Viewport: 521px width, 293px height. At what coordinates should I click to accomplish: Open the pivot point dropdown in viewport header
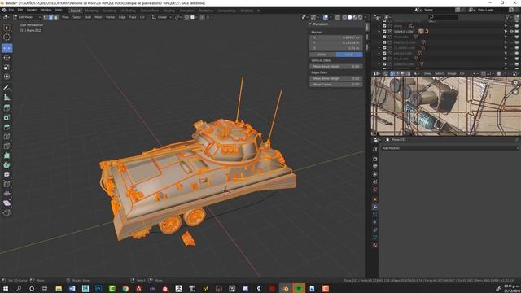coord(177,17)
